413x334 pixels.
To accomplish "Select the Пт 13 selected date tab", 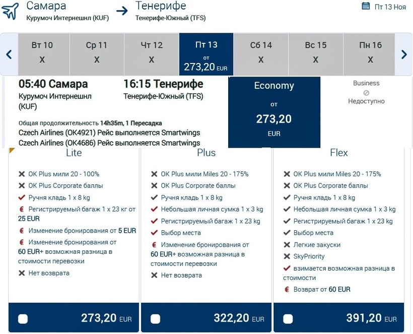I will [x=206, y=54].
